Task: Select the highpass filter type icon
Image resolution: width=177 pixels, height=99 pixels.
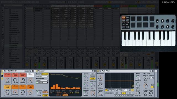Action: click(110, 90)
